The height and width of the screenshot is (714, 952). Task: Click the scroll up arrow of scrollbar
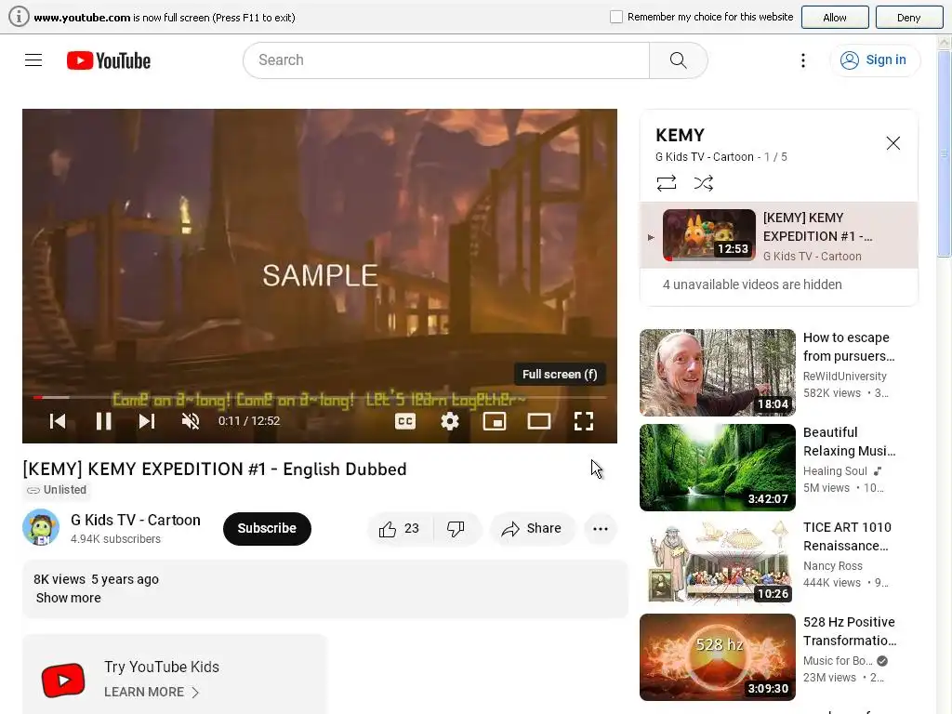click(x=945, y=43)
